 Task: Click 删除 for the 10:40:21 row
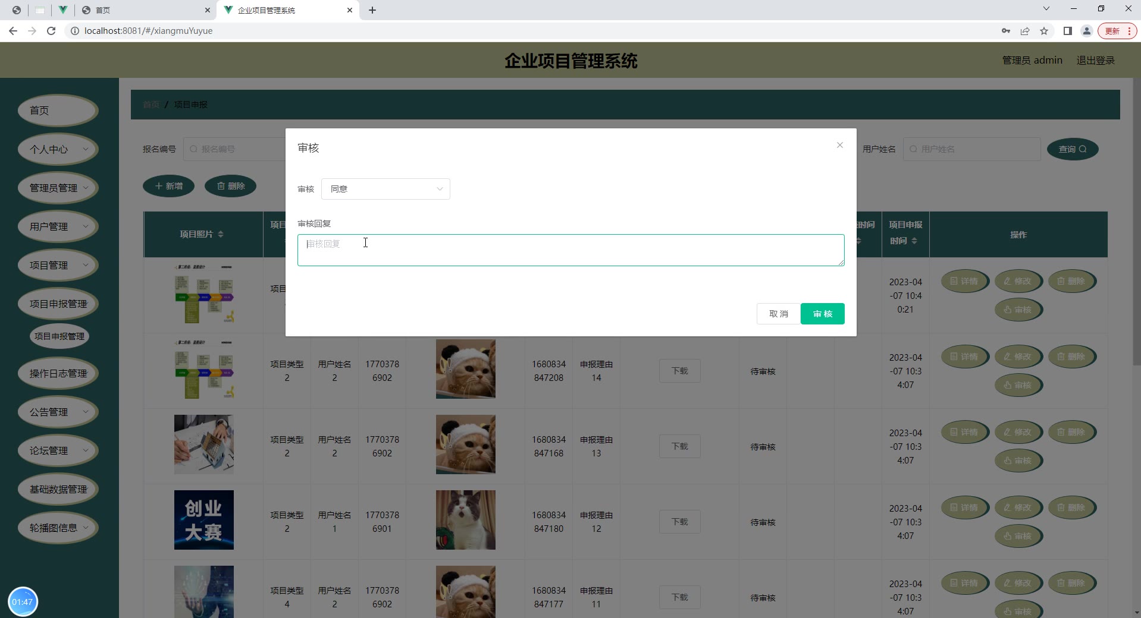coord(1072,281)
